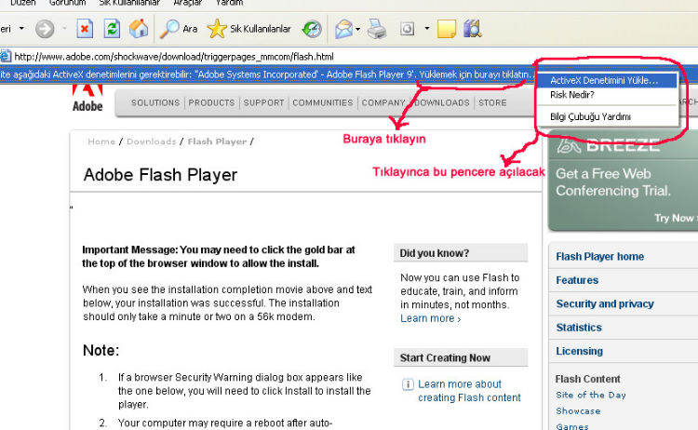Open STORE in Adobe navigation
Viewport: 698px width, 430px height.
[x=492, y=102]
